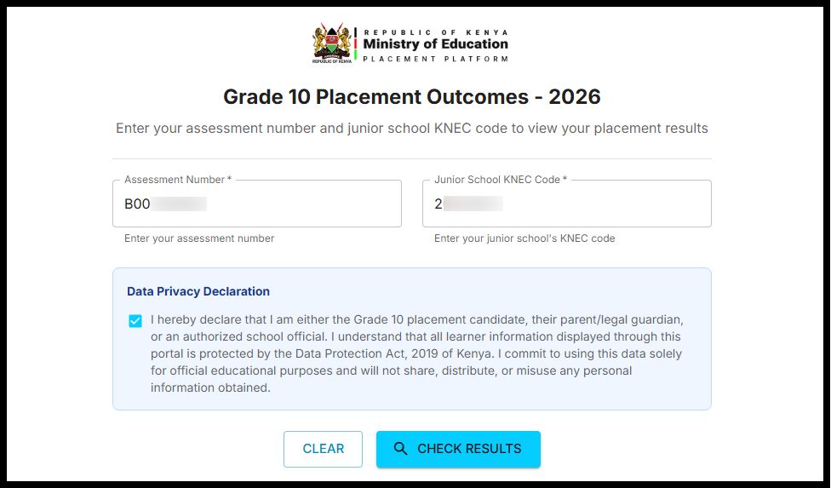Screen dimensions: 831x488
Task: Click the blurred value starting with B00
Action: pos(166,204)
